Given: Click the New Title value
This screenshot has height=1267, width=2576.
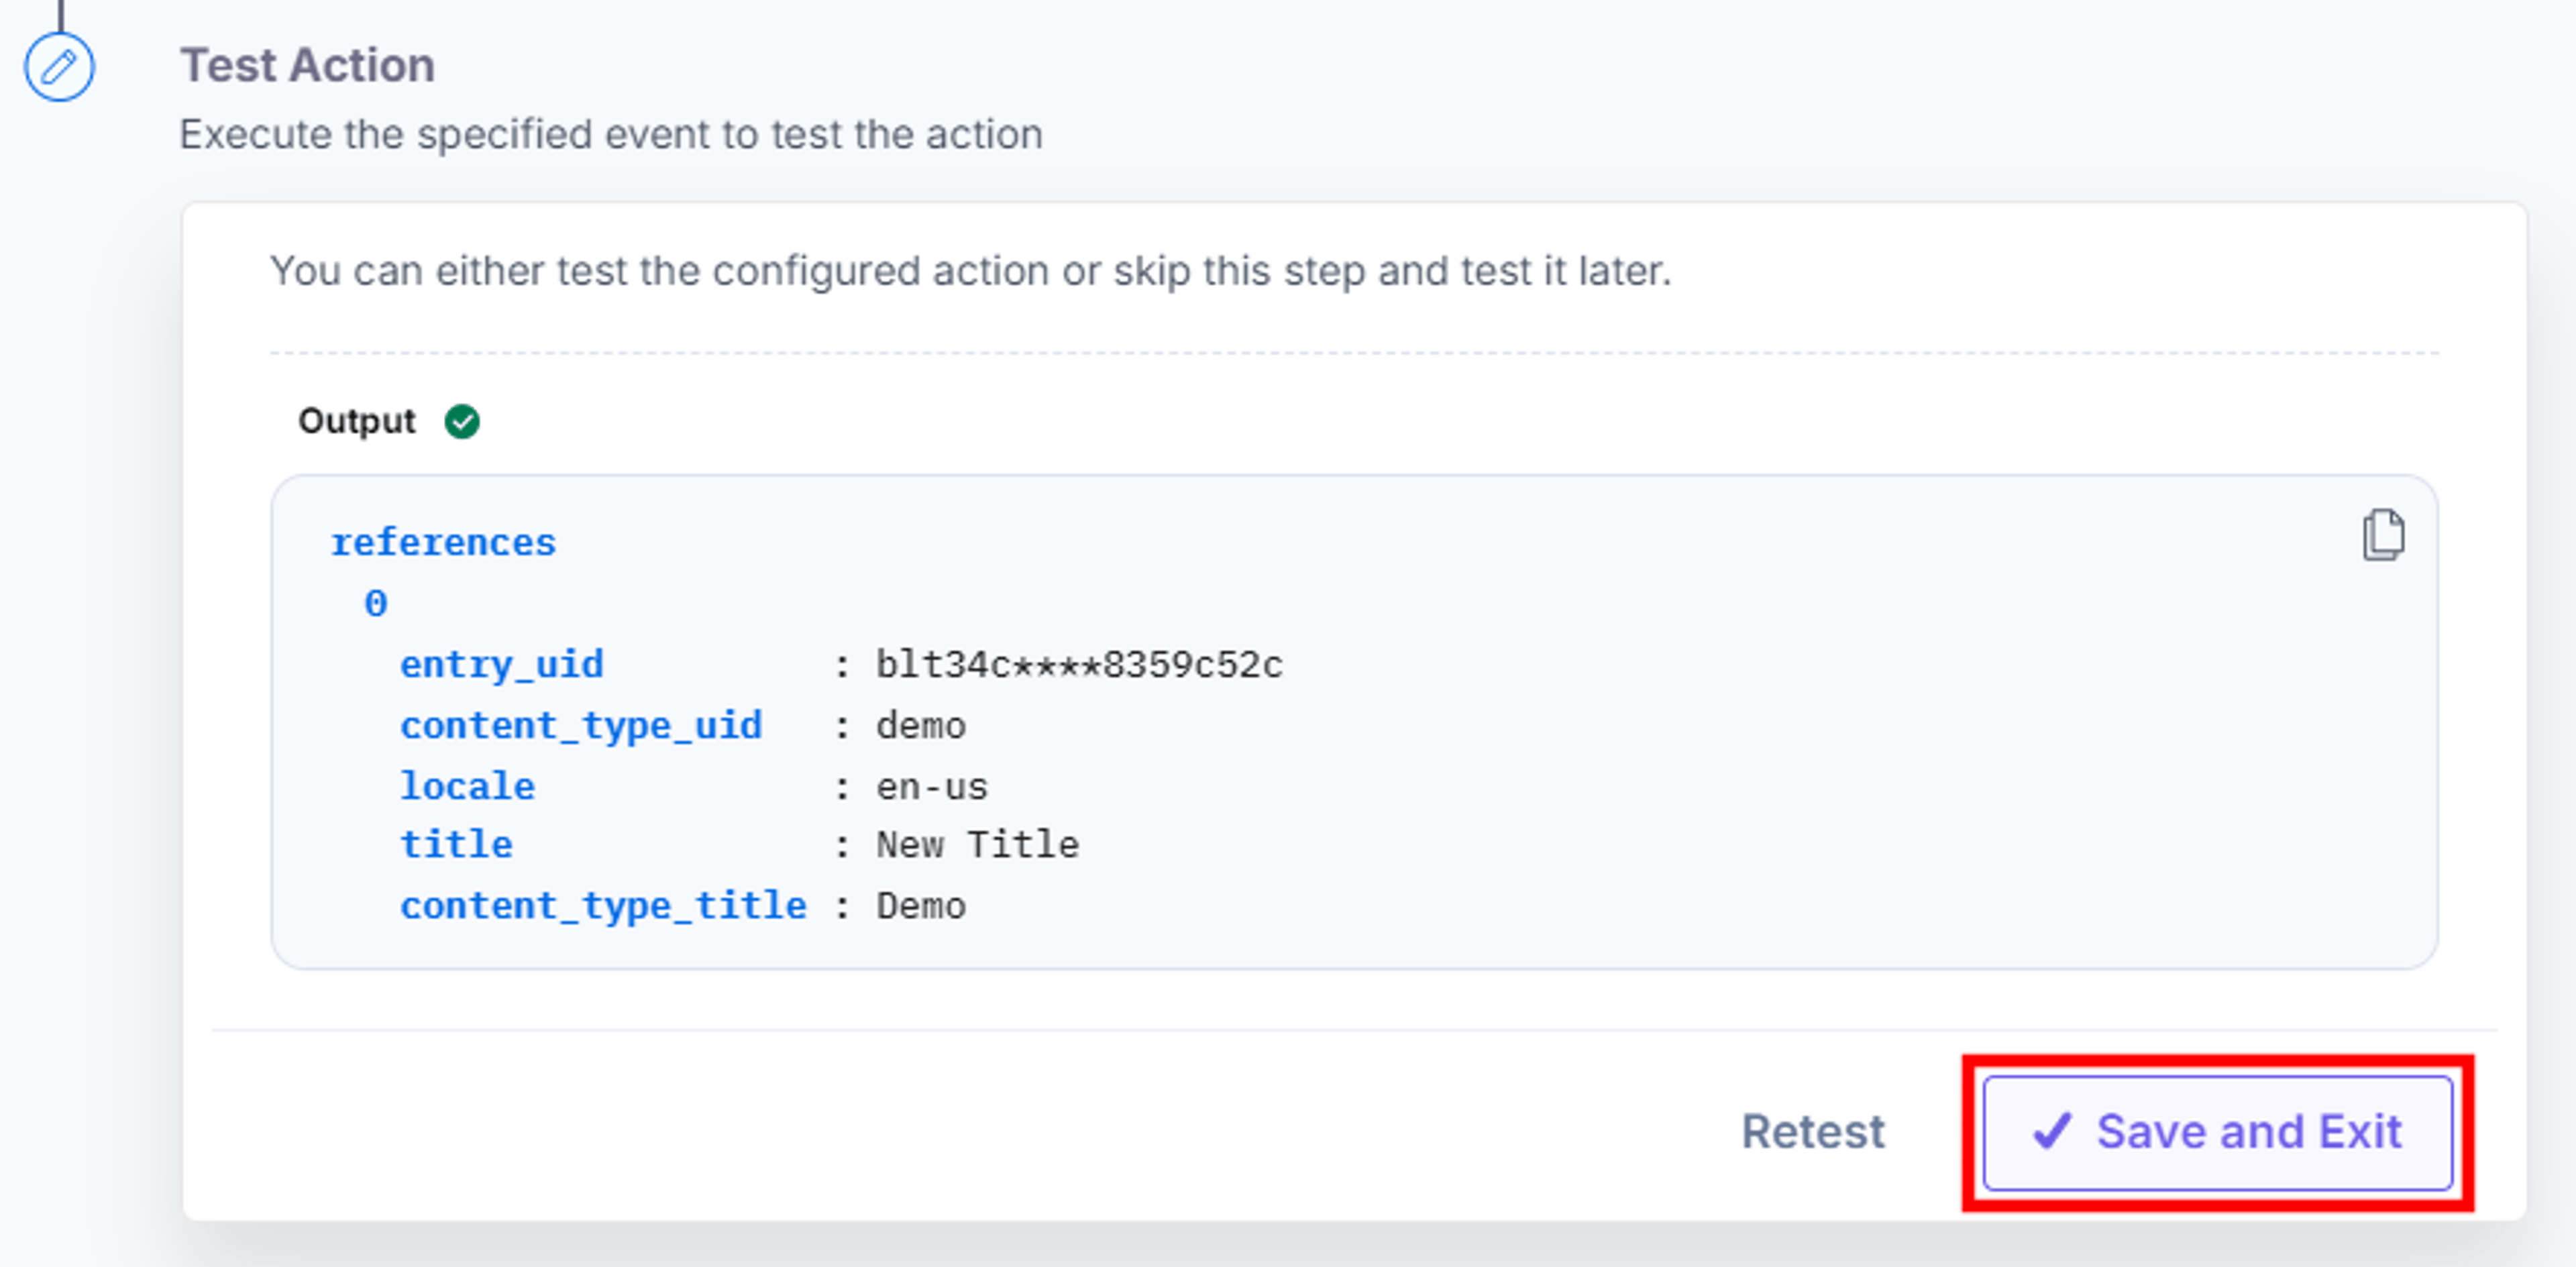Looking at the screenshot, I should (977, 846).
